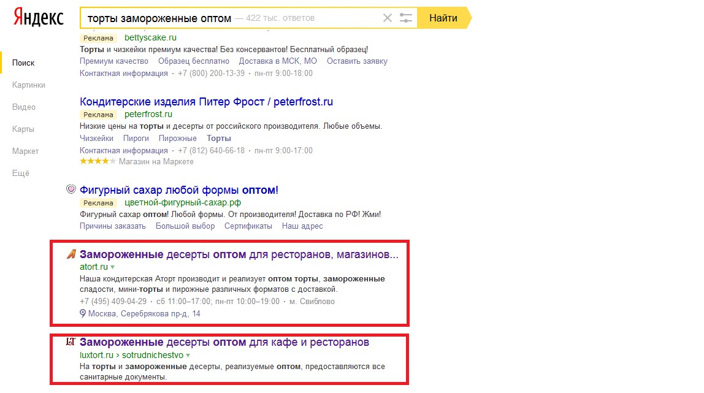The image size is (704, 393).
Task: Click the heart favicon beside Фигурный сахар result
Action: point(71,189)
